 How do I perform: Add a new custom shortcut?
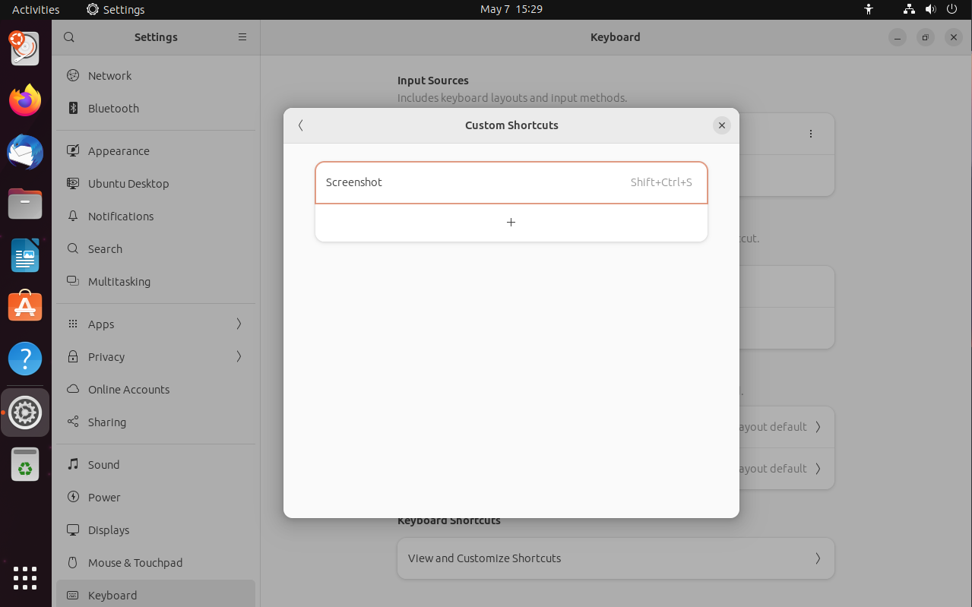point(511,223)
